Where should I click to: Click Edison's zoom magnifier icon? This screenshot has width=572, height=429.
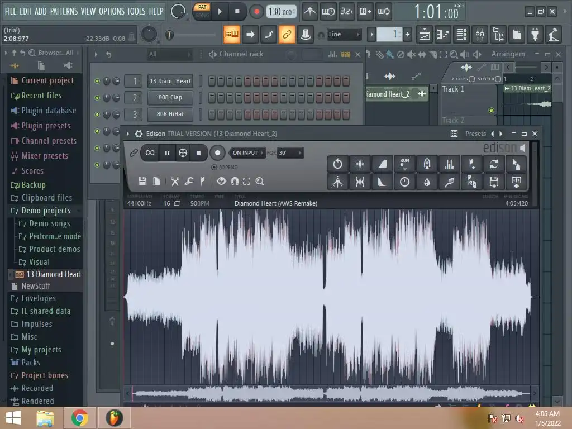pos(260,182)
